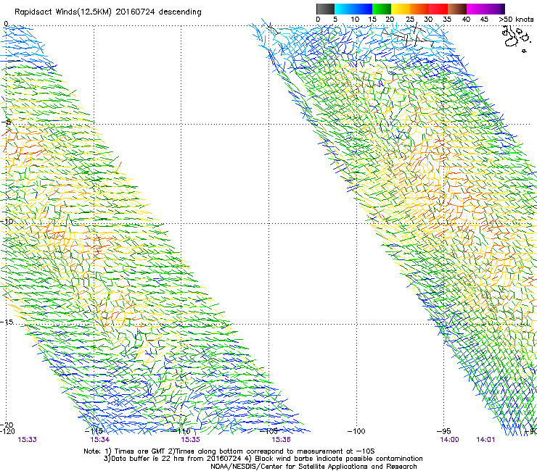
Task: Click the '45' legend scale label
Action: click(x=484, y=20)
